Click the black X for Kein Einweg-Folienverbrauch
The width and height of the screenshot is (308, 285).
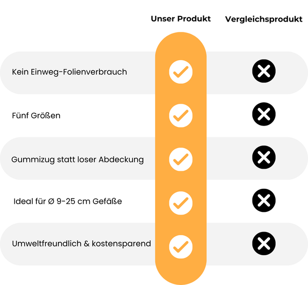point(264,72)
